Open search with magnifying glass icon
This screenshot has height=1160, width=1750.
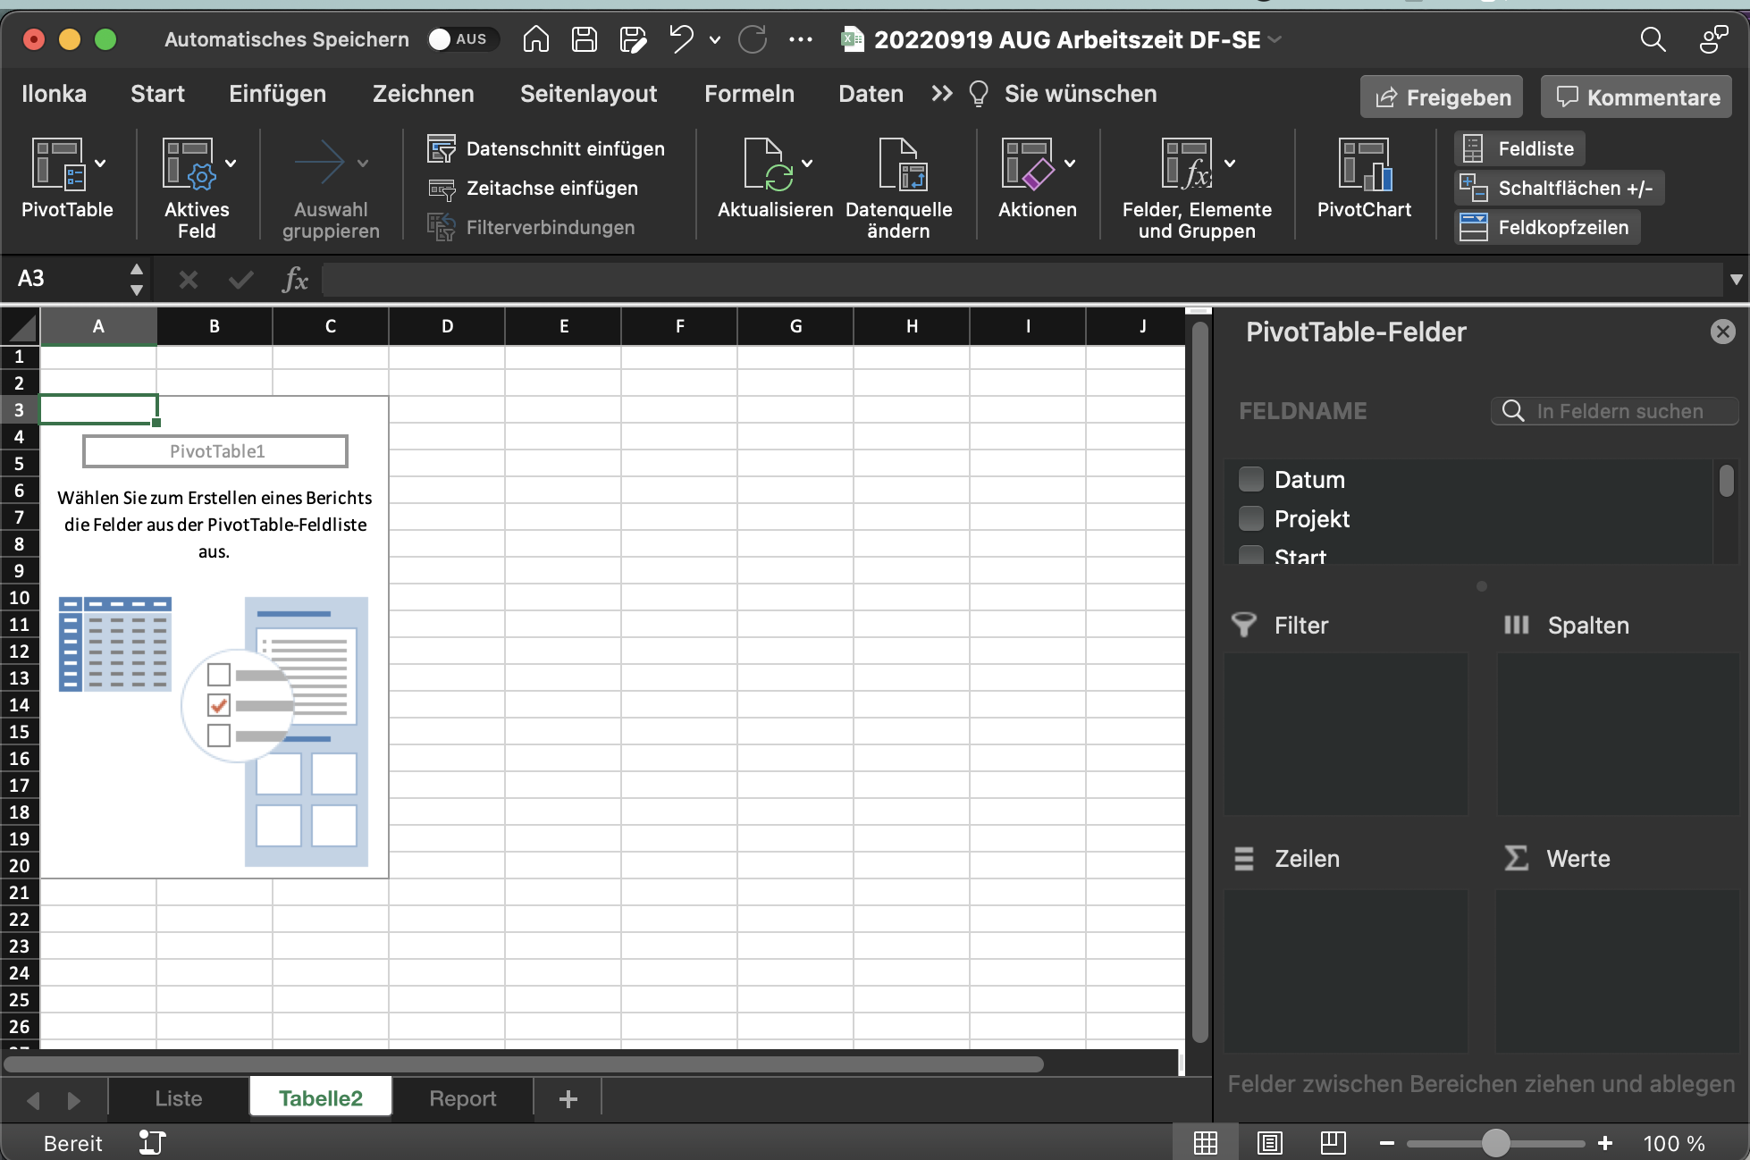coord(1653,39)
